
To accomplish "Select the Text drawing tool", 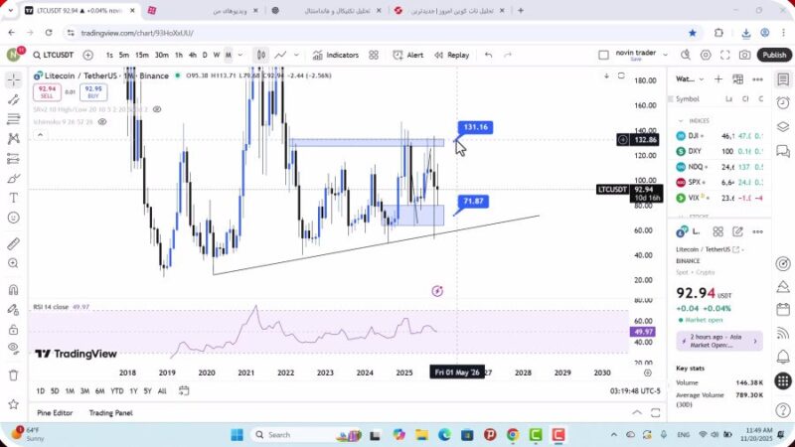I will pos(14,197).
